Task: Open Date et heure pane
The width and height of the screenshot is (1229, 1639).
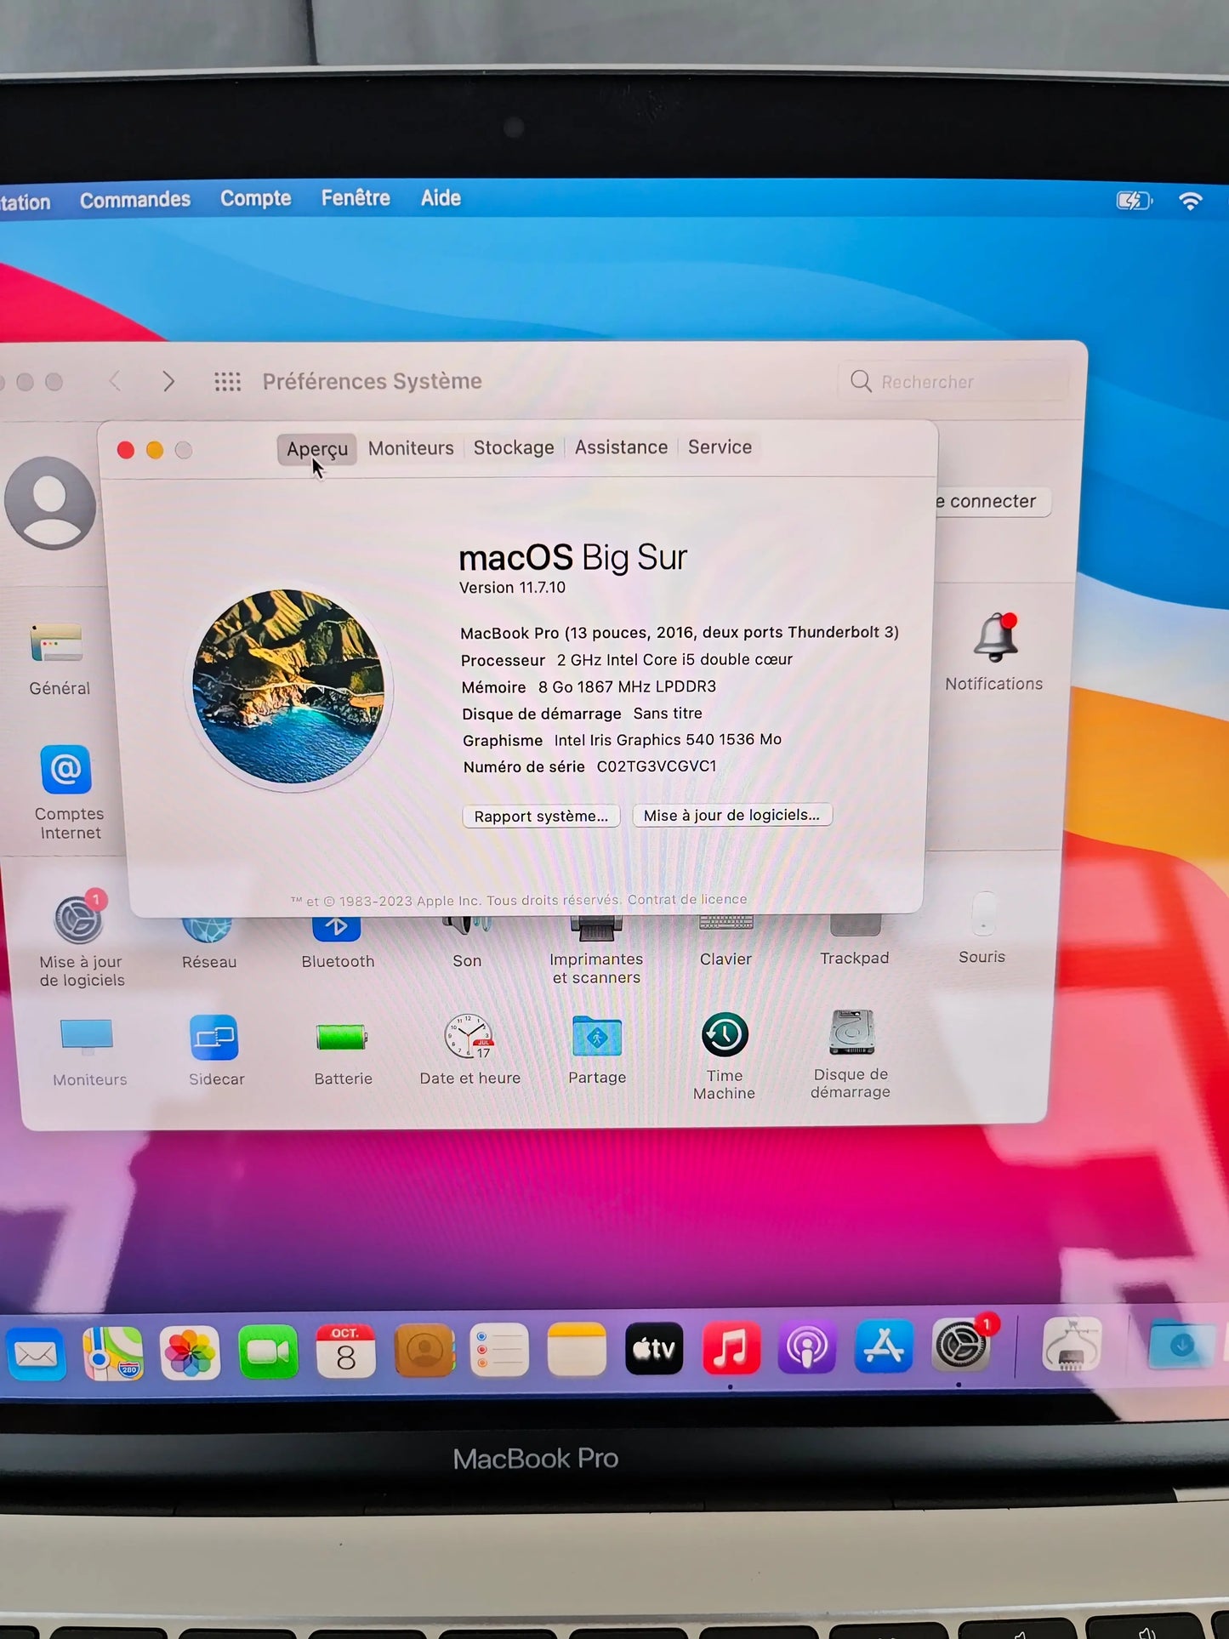Action: click(x=469, y=1035)
